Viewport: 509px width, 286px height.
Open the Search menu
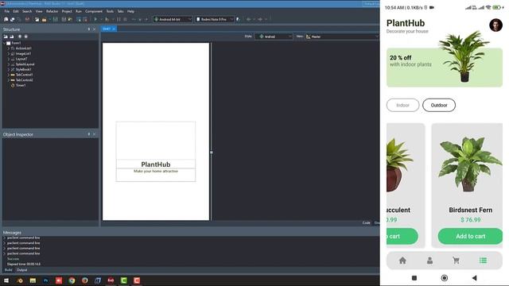(x=27, y=11)
